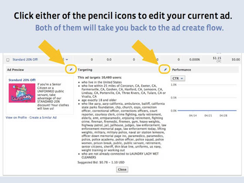Click the 04/14 date marker on chart
Image resolution: width=244 pixels, height=183 pixels.
click(x=193, y=115)
